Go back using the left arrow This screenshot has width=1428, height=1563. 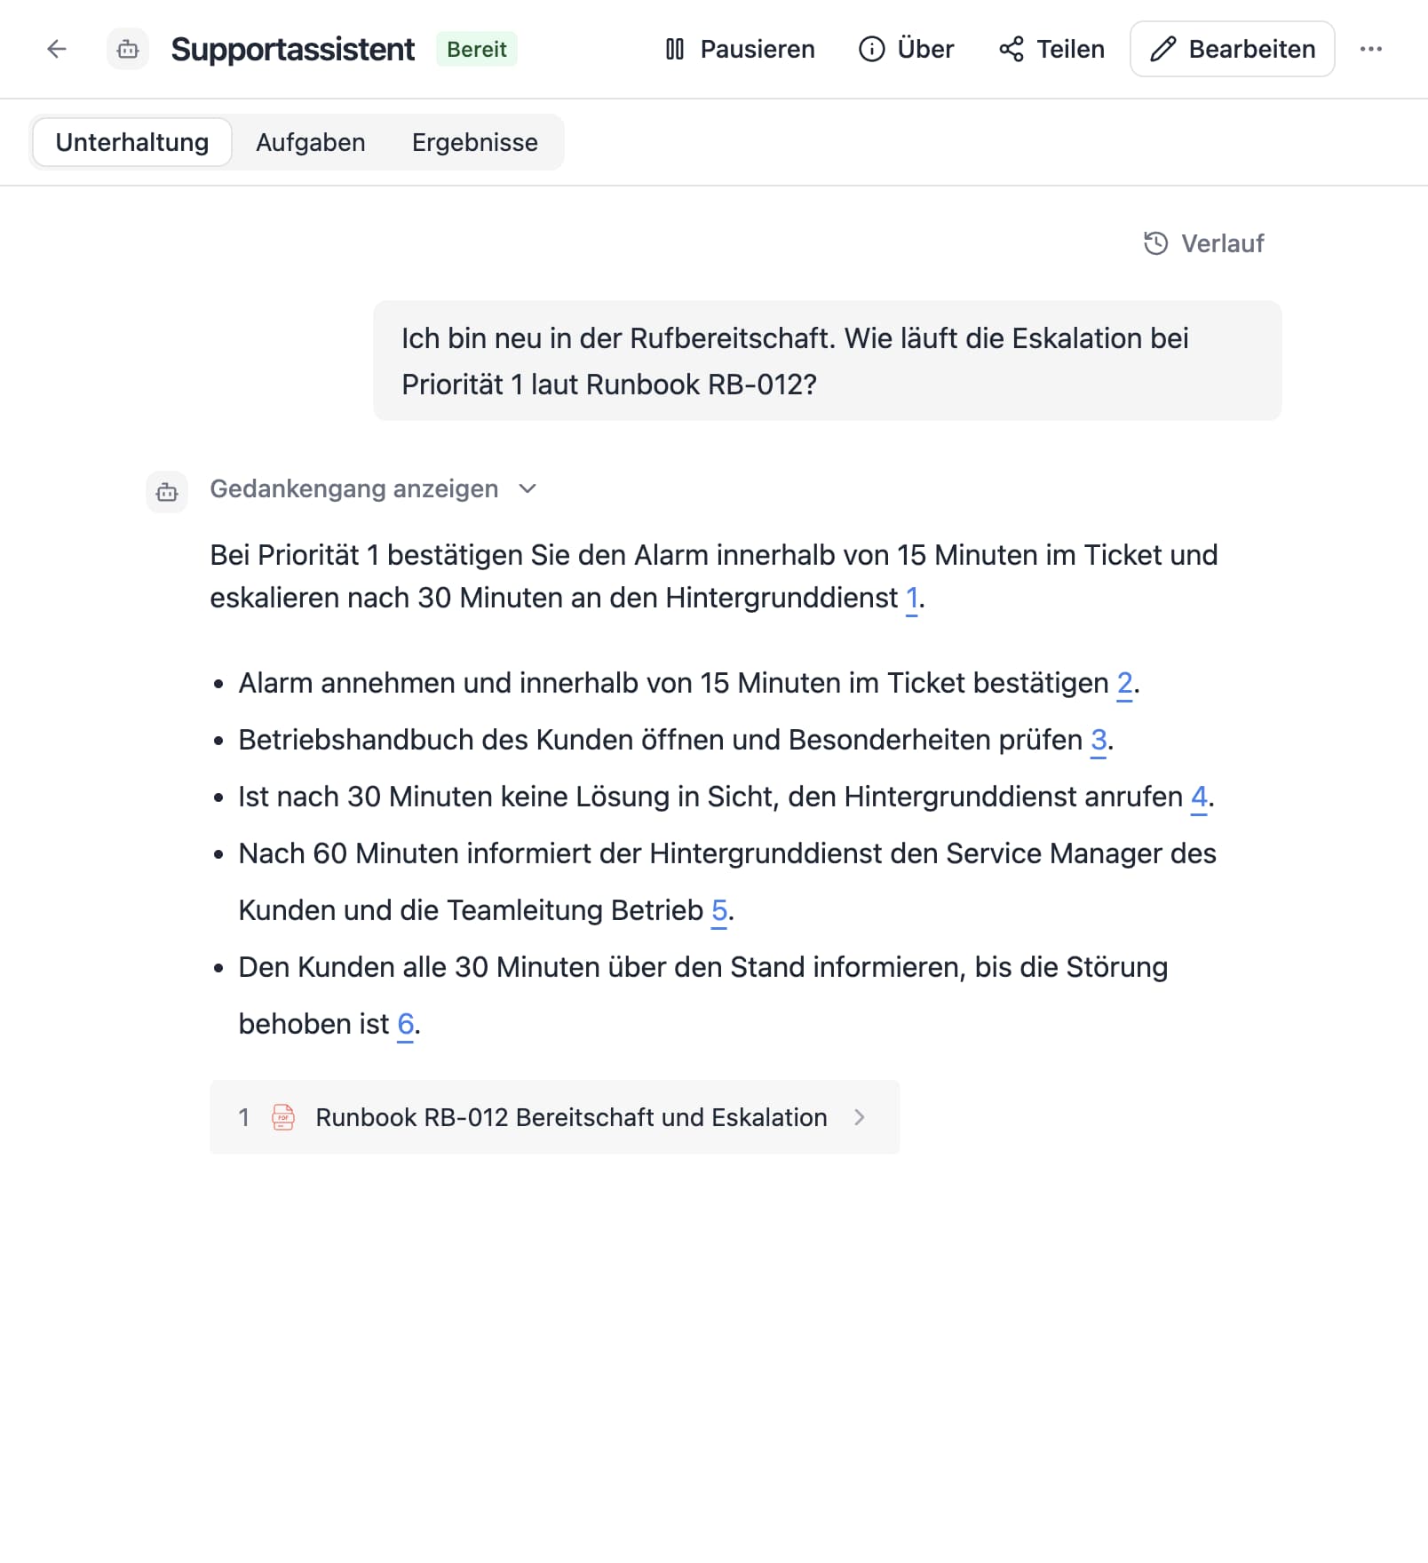[x=56, y=49]
